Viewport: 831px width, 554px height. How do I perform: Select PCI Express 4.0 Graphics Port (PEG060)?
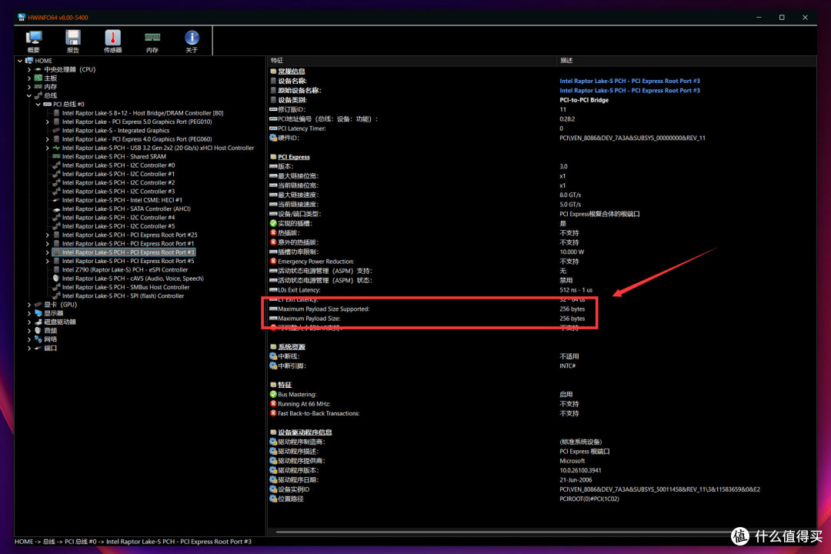coord(137,139)
